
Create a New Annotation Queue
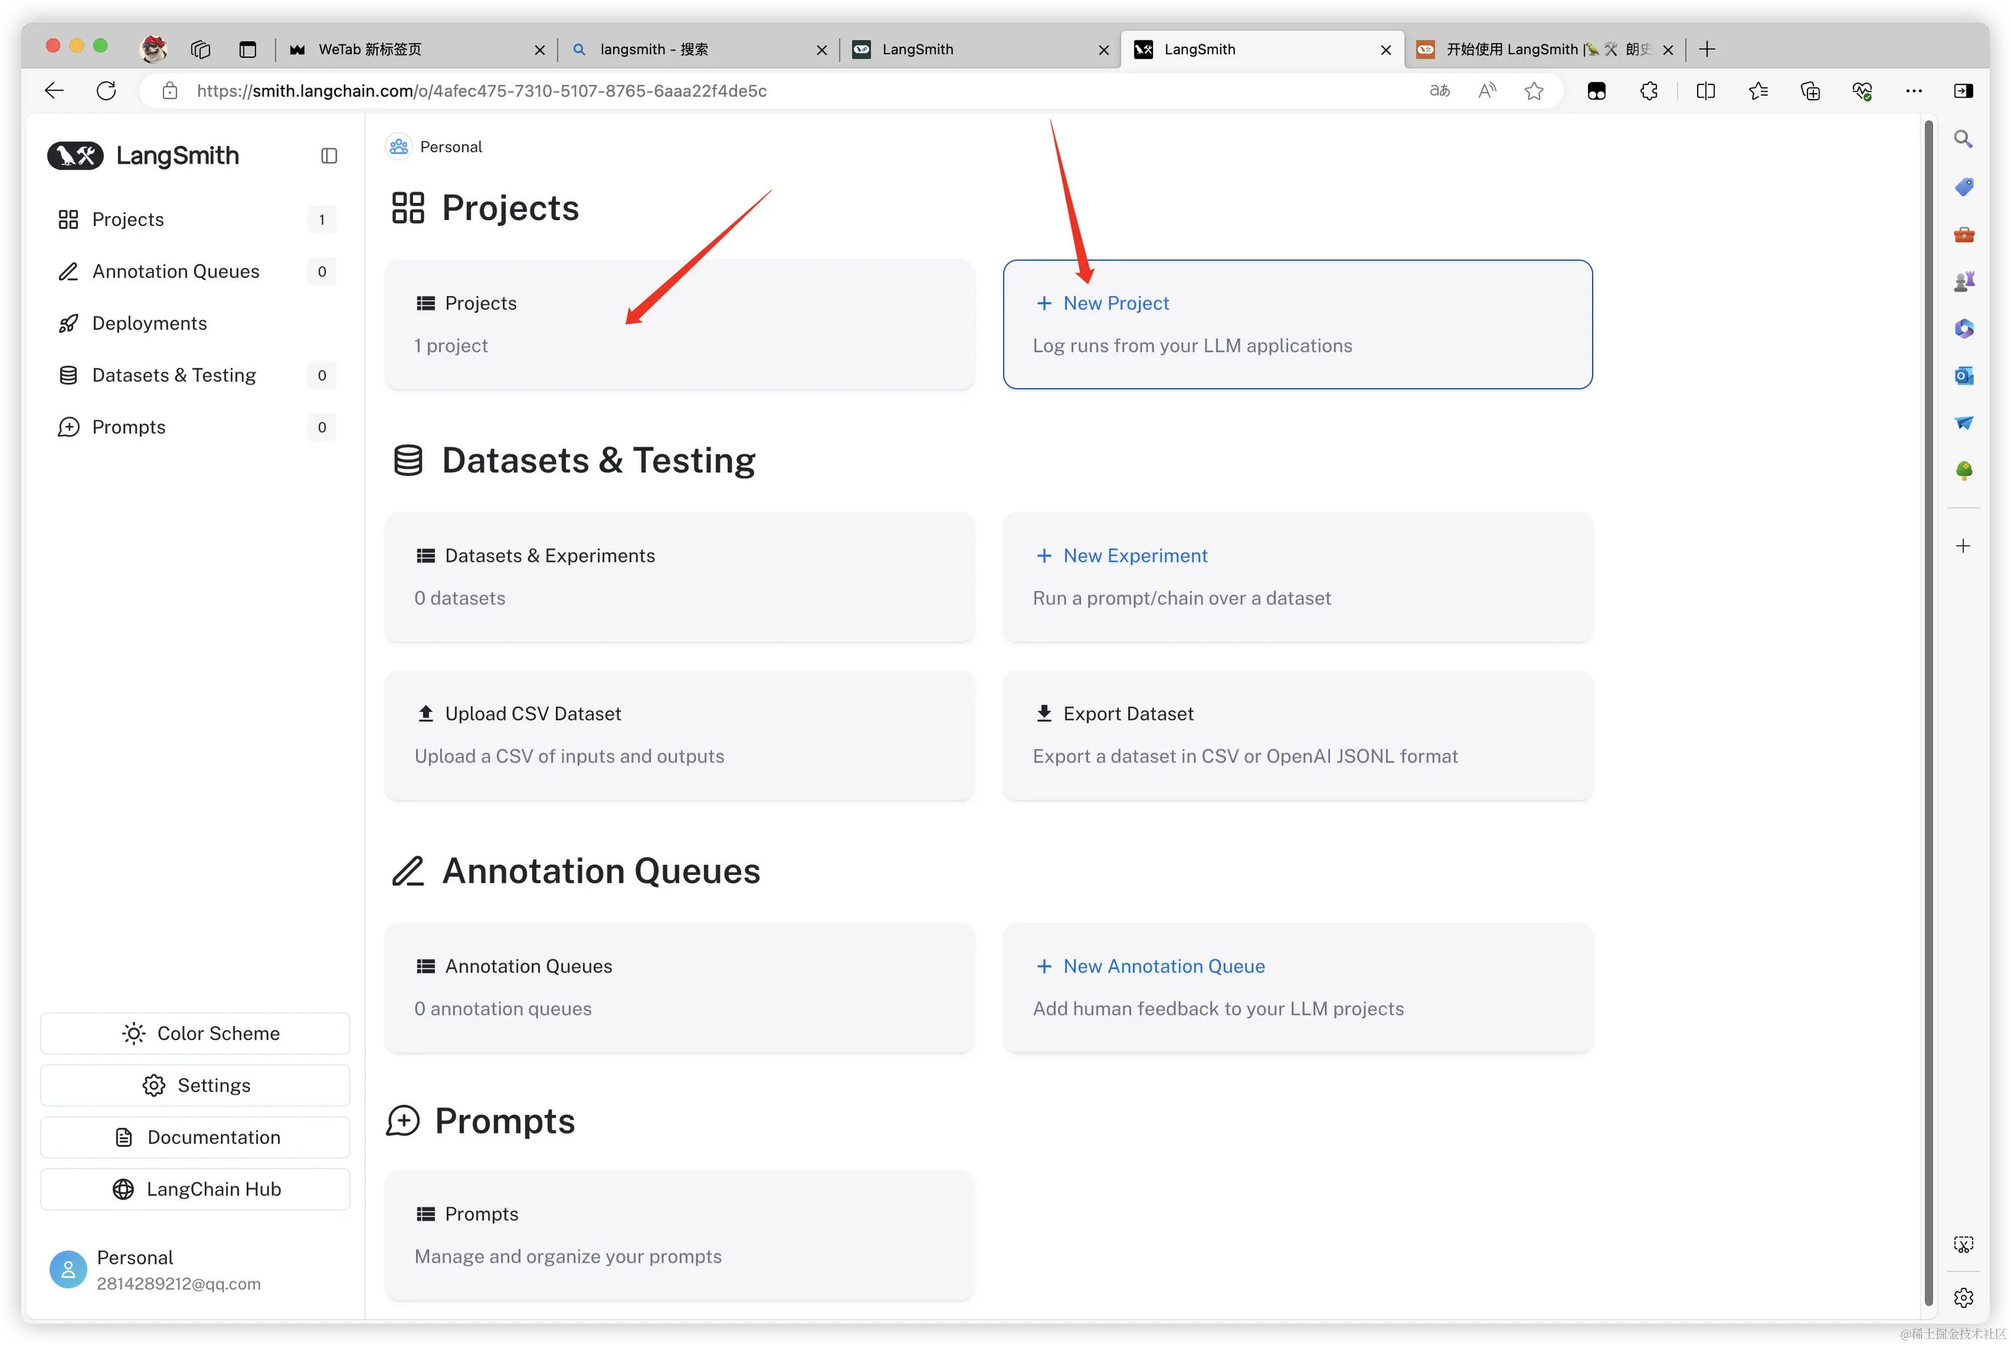pyautogui.click(x=1297, y=987)
